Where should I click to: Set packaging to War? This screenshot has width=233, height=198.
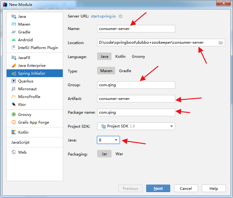click(119, 154)
